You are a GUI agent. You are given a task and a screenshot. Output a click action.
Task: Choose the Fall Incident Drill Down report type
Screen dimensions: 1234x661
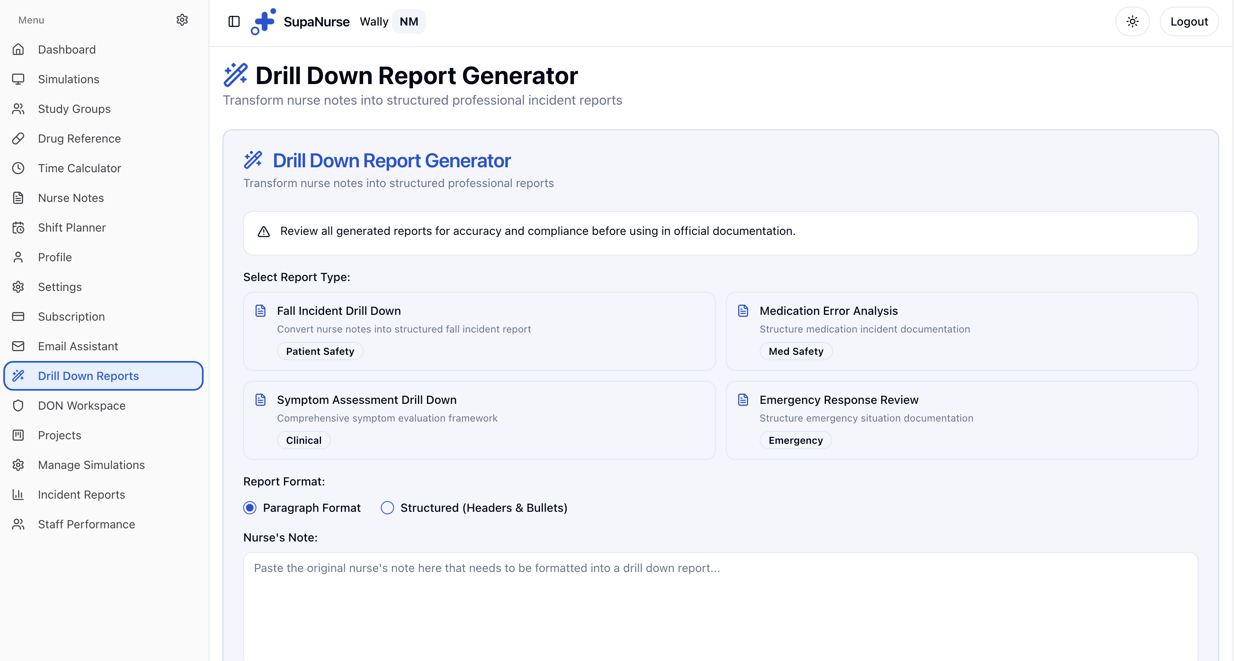(479, 331)
